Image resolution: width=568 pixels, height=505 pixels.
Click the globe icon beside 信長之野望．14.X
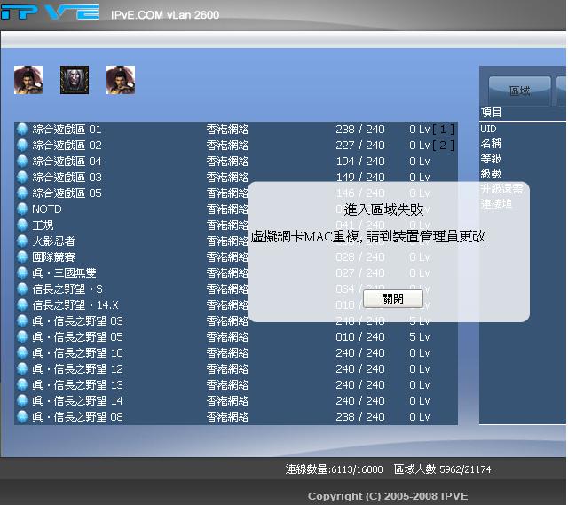coord(22,304)
